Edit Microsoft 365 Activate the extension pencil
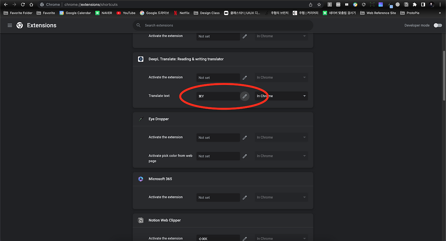 click(x=245, y=197)
